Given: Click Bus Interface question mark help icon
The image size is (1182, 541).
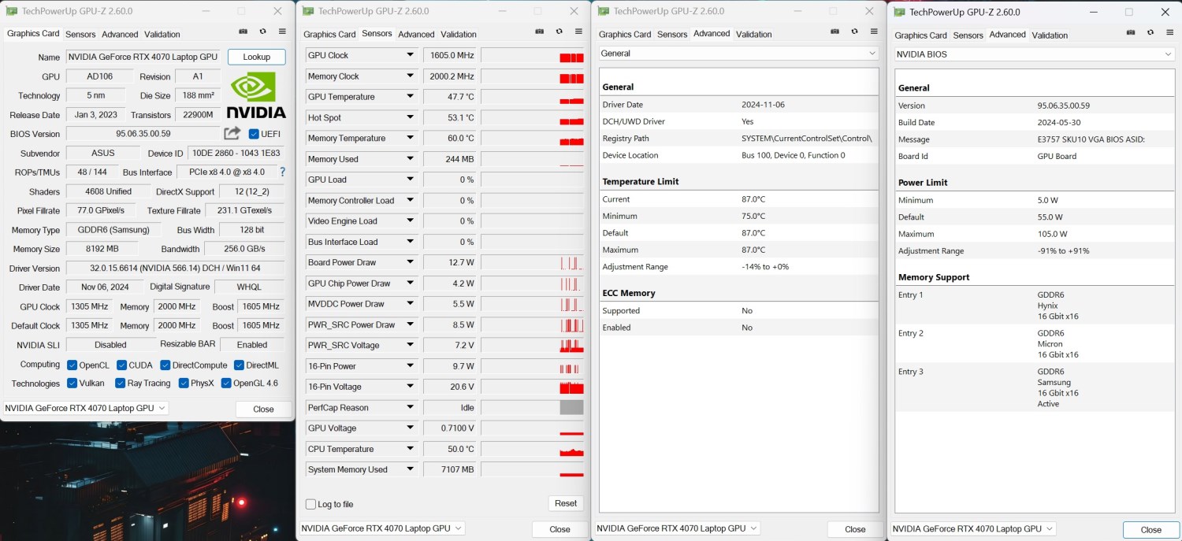Looking at the screenshot, I should click(282, 172).
